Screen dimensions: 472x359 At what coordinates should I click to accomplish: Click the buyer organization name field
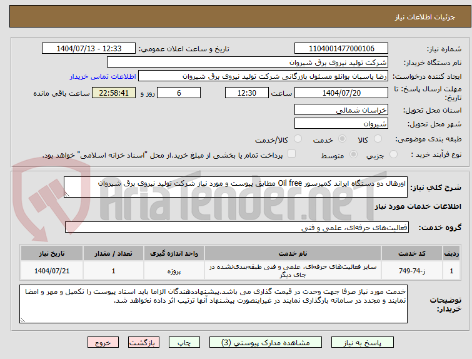coord(248,63)
